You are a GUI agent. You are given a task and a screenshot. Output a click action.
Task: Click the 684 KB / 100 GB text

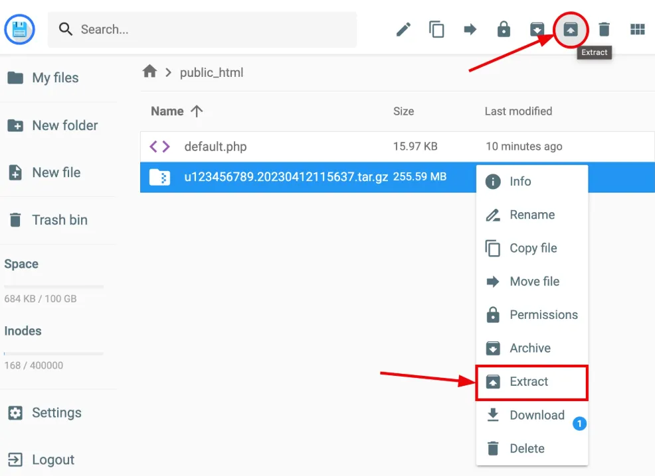[x=41, y=299]
